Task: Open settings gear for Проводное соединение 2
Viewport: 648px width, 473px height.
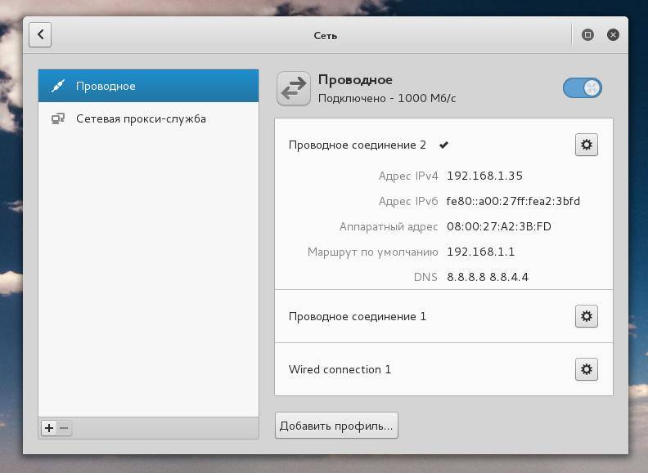Action: coord(587,145)
